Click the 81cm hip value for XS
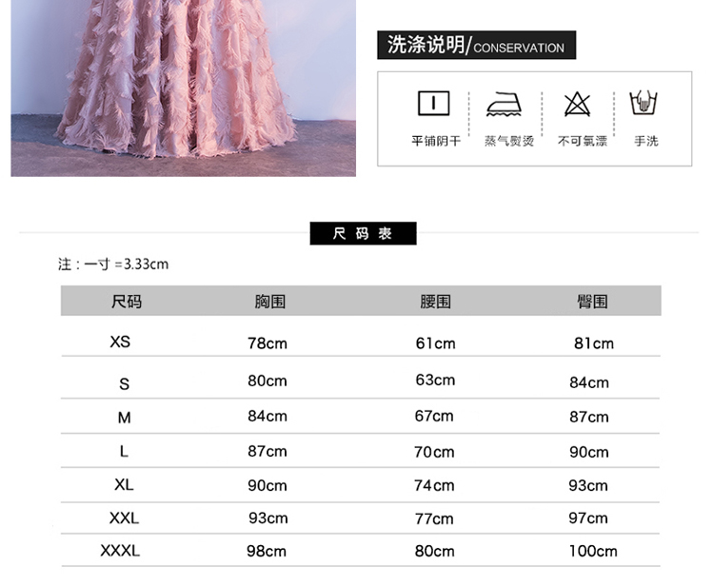Viewport: 714px width, 586px height. pyautogui.click(x=594, y=343)
